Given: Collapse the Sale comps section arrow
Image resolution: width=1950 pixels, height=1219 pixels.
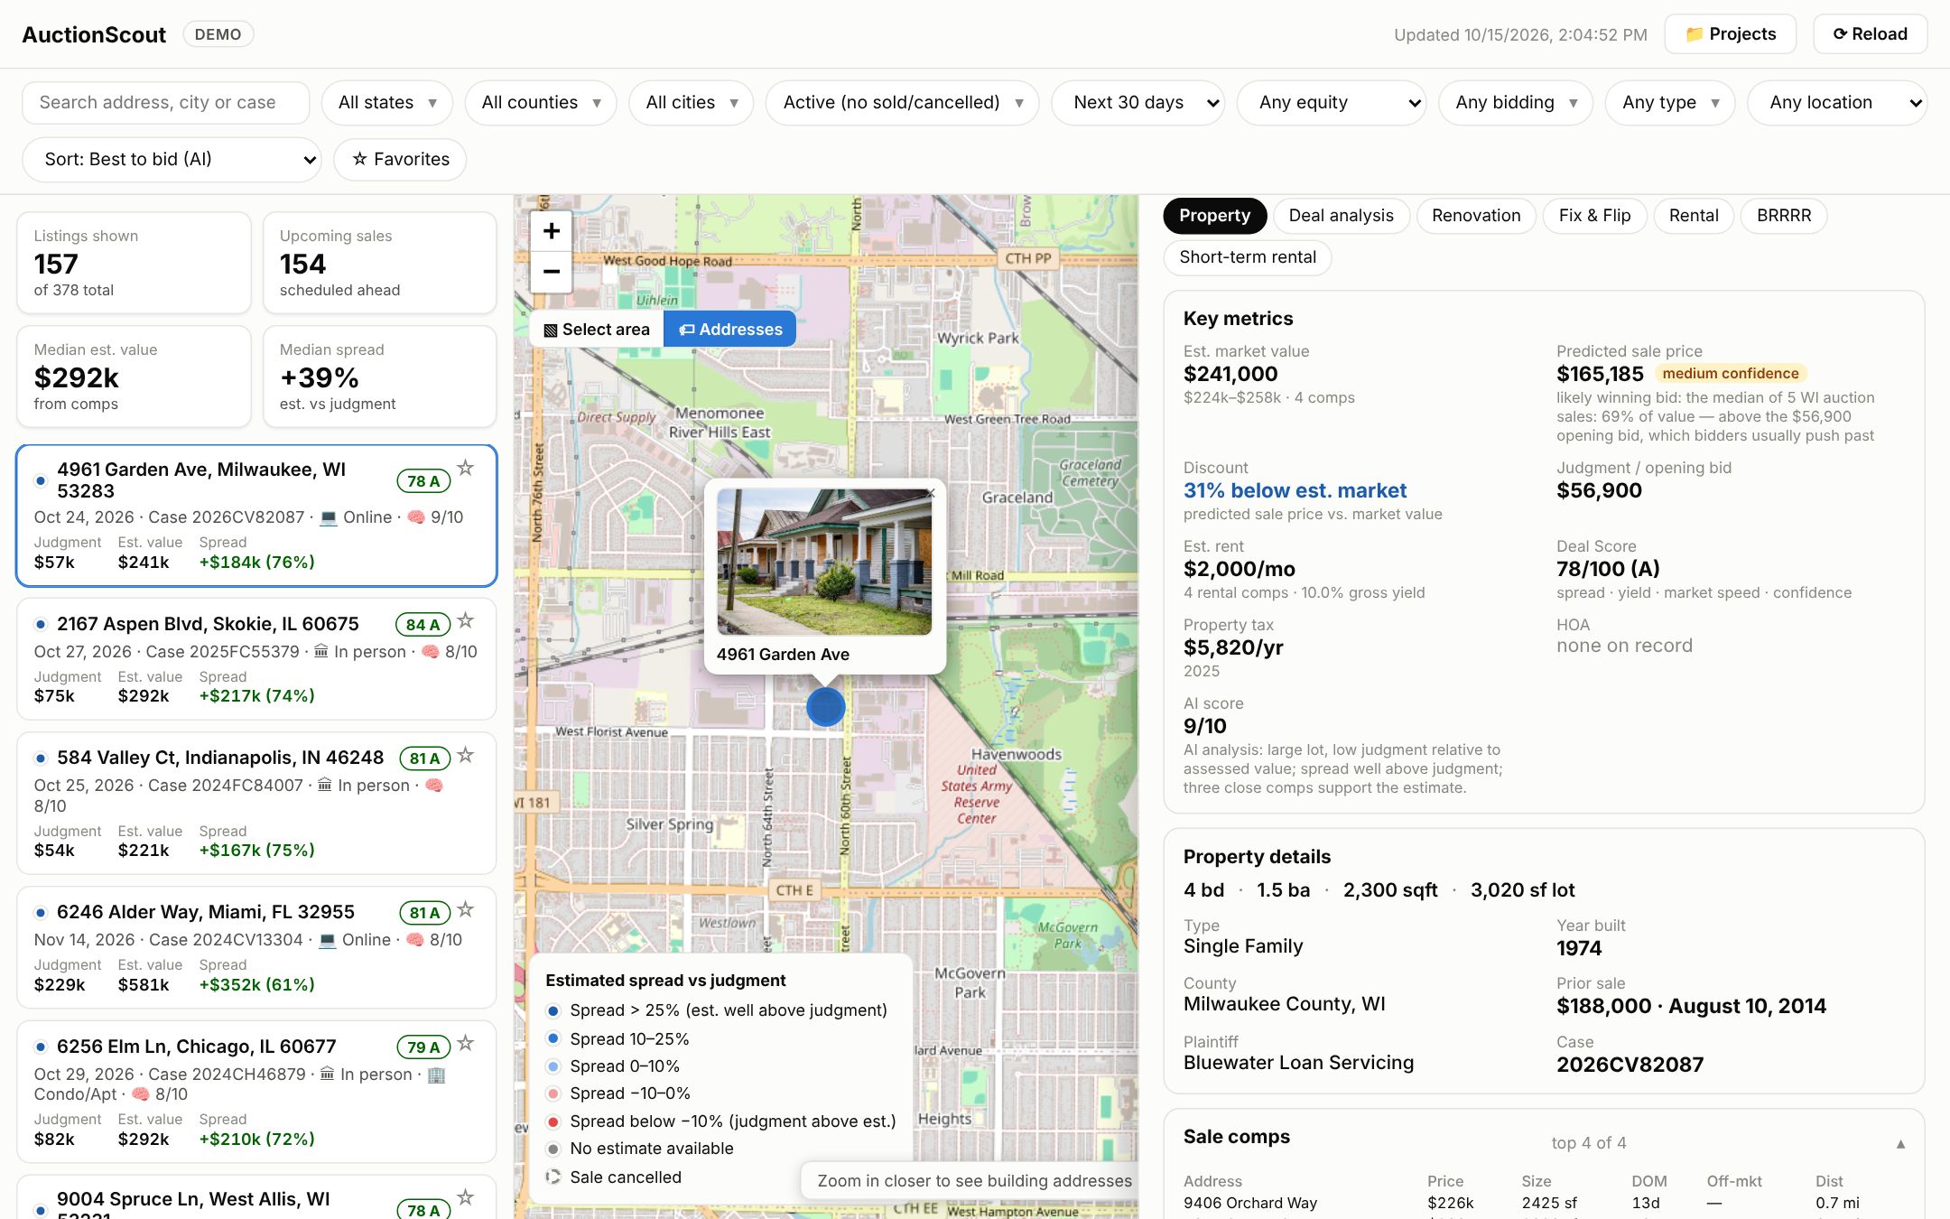Looking at the screenshot, I should click(1900, 1144).
